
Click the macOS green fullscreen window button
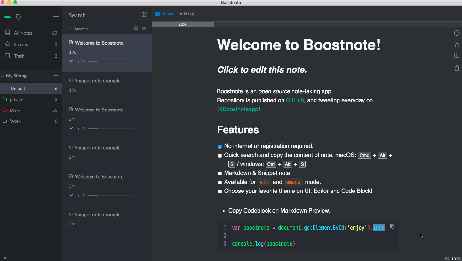(15, 2)
